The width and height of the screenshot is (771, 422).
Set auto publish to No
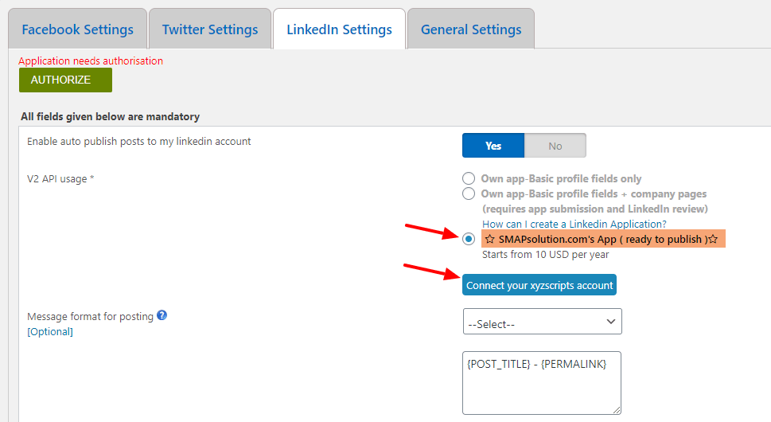pyautogui.click(x=555, y=146)
